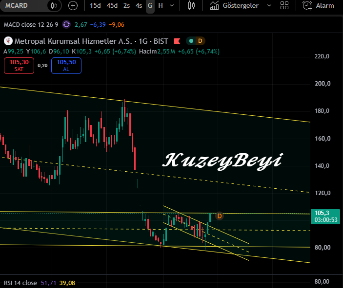Click the 120,0 price axis label
343x288 pixels.
click(x=323, y=193)
